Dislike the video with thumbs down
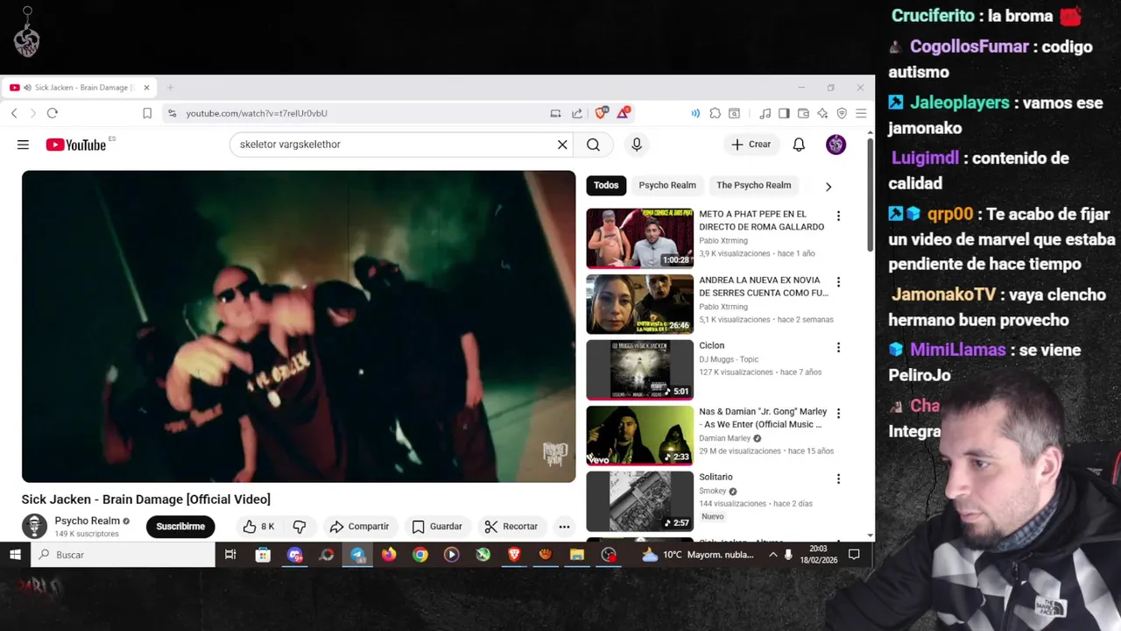This screenshot has width=1121, height=631. click(x=300, y=527)
